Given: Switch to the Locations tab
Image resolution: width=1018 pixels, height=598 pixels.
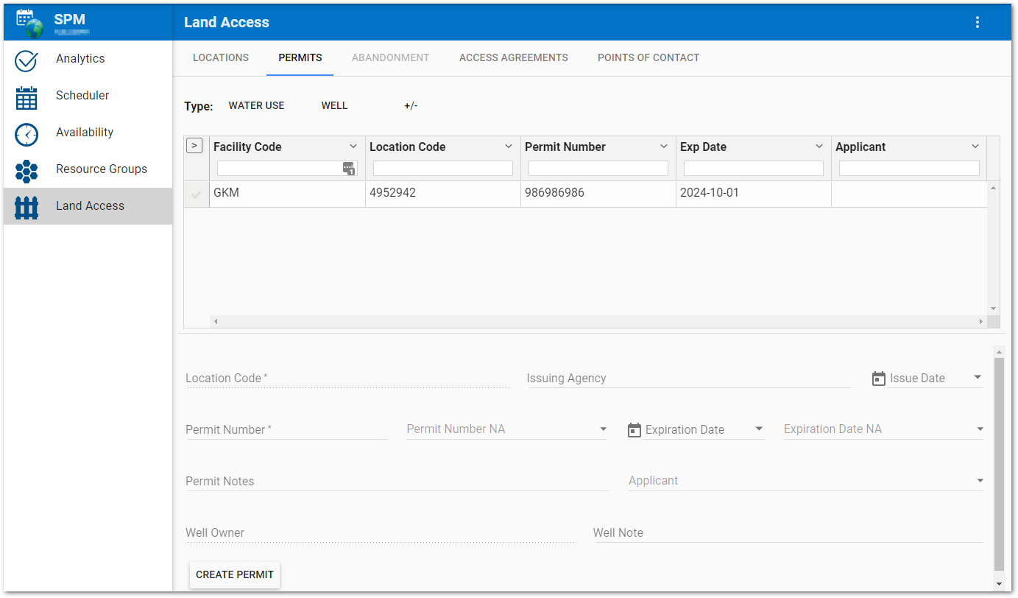Looking at the screenshot, I should tap(221, 58).
